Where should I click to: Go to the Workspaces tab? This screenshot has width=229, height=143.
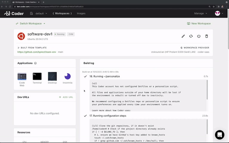click(62, 13)
